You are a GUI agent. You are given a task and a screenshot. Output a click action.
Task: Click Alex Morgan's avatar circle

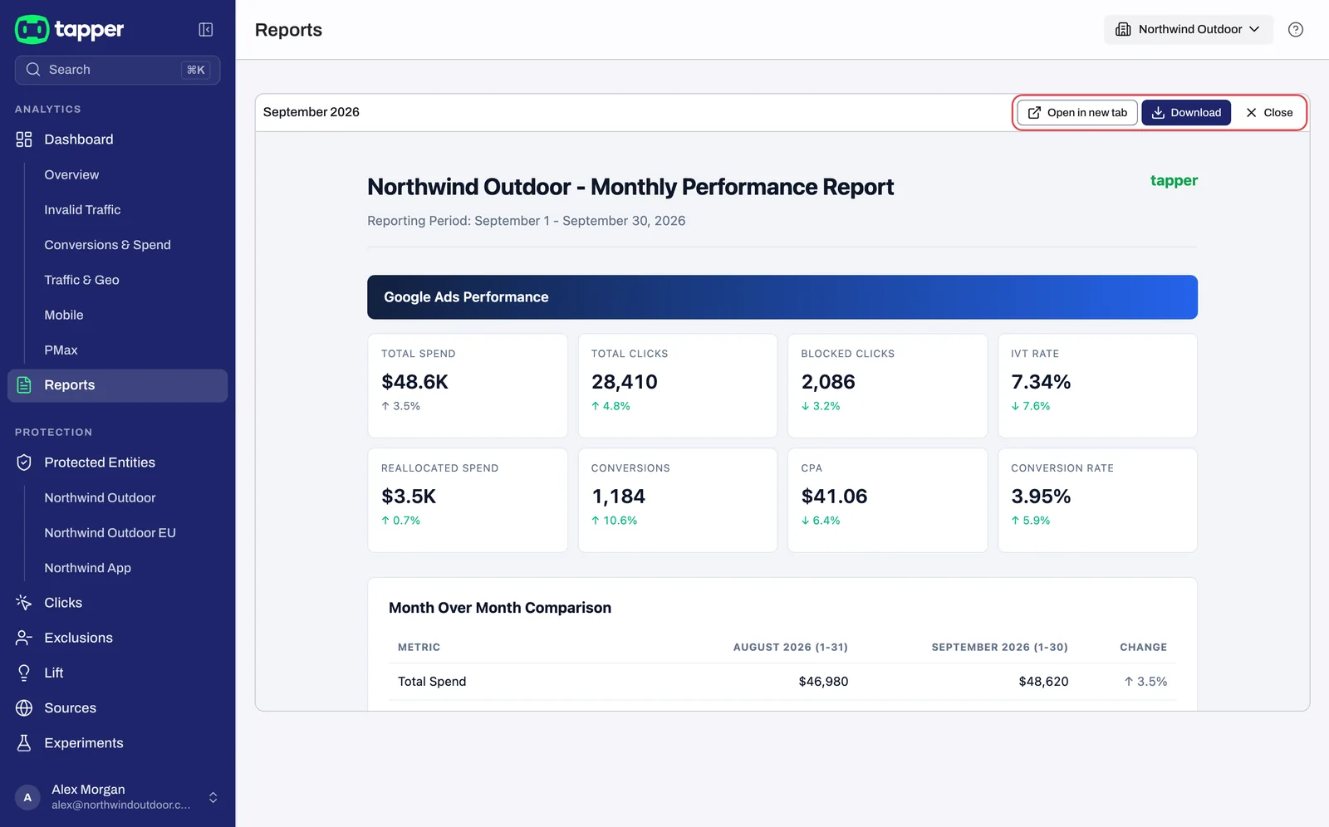27,797
